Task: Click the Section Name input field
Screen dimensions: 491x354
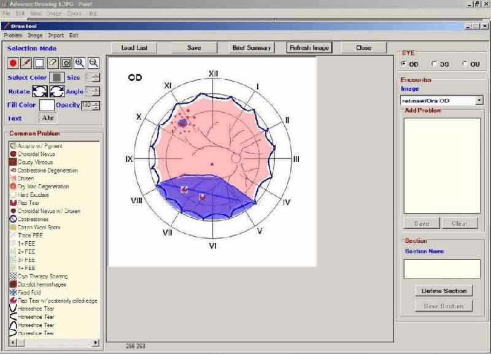Action: [441, 269]
